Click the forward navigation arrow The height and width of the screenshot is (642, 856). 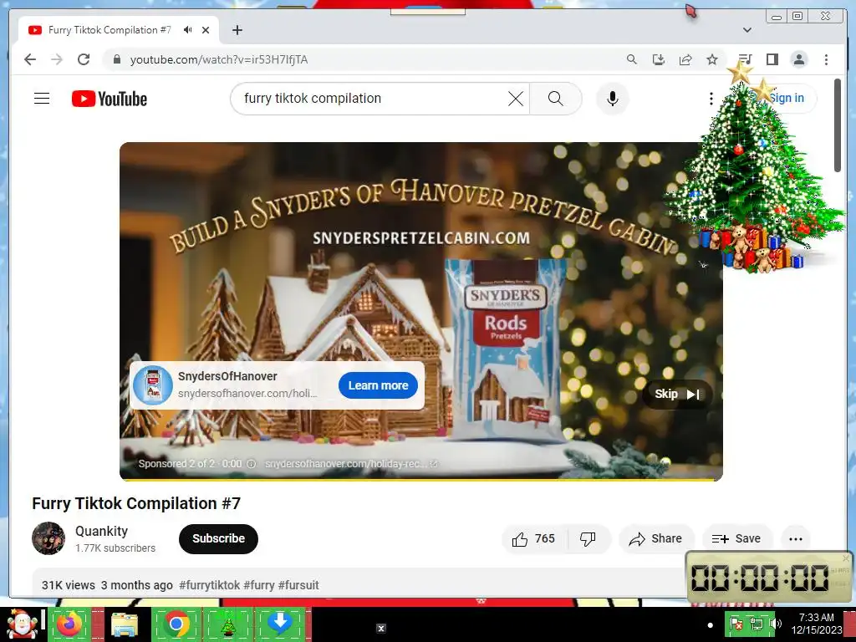pos(57,59)
